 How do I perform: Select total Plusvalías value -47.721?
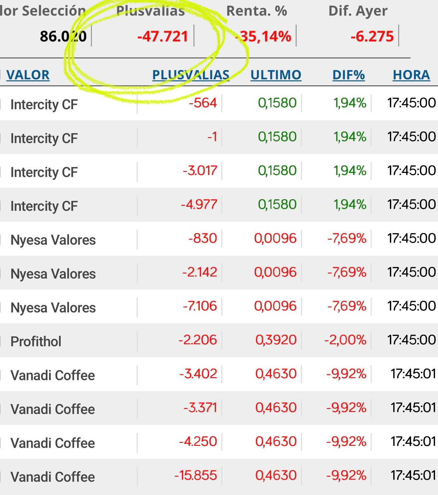(163, 36)
